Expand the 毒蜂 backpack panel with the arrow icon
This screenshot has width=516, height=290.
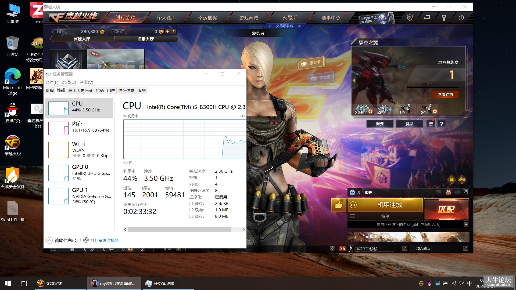click(465, 192)
